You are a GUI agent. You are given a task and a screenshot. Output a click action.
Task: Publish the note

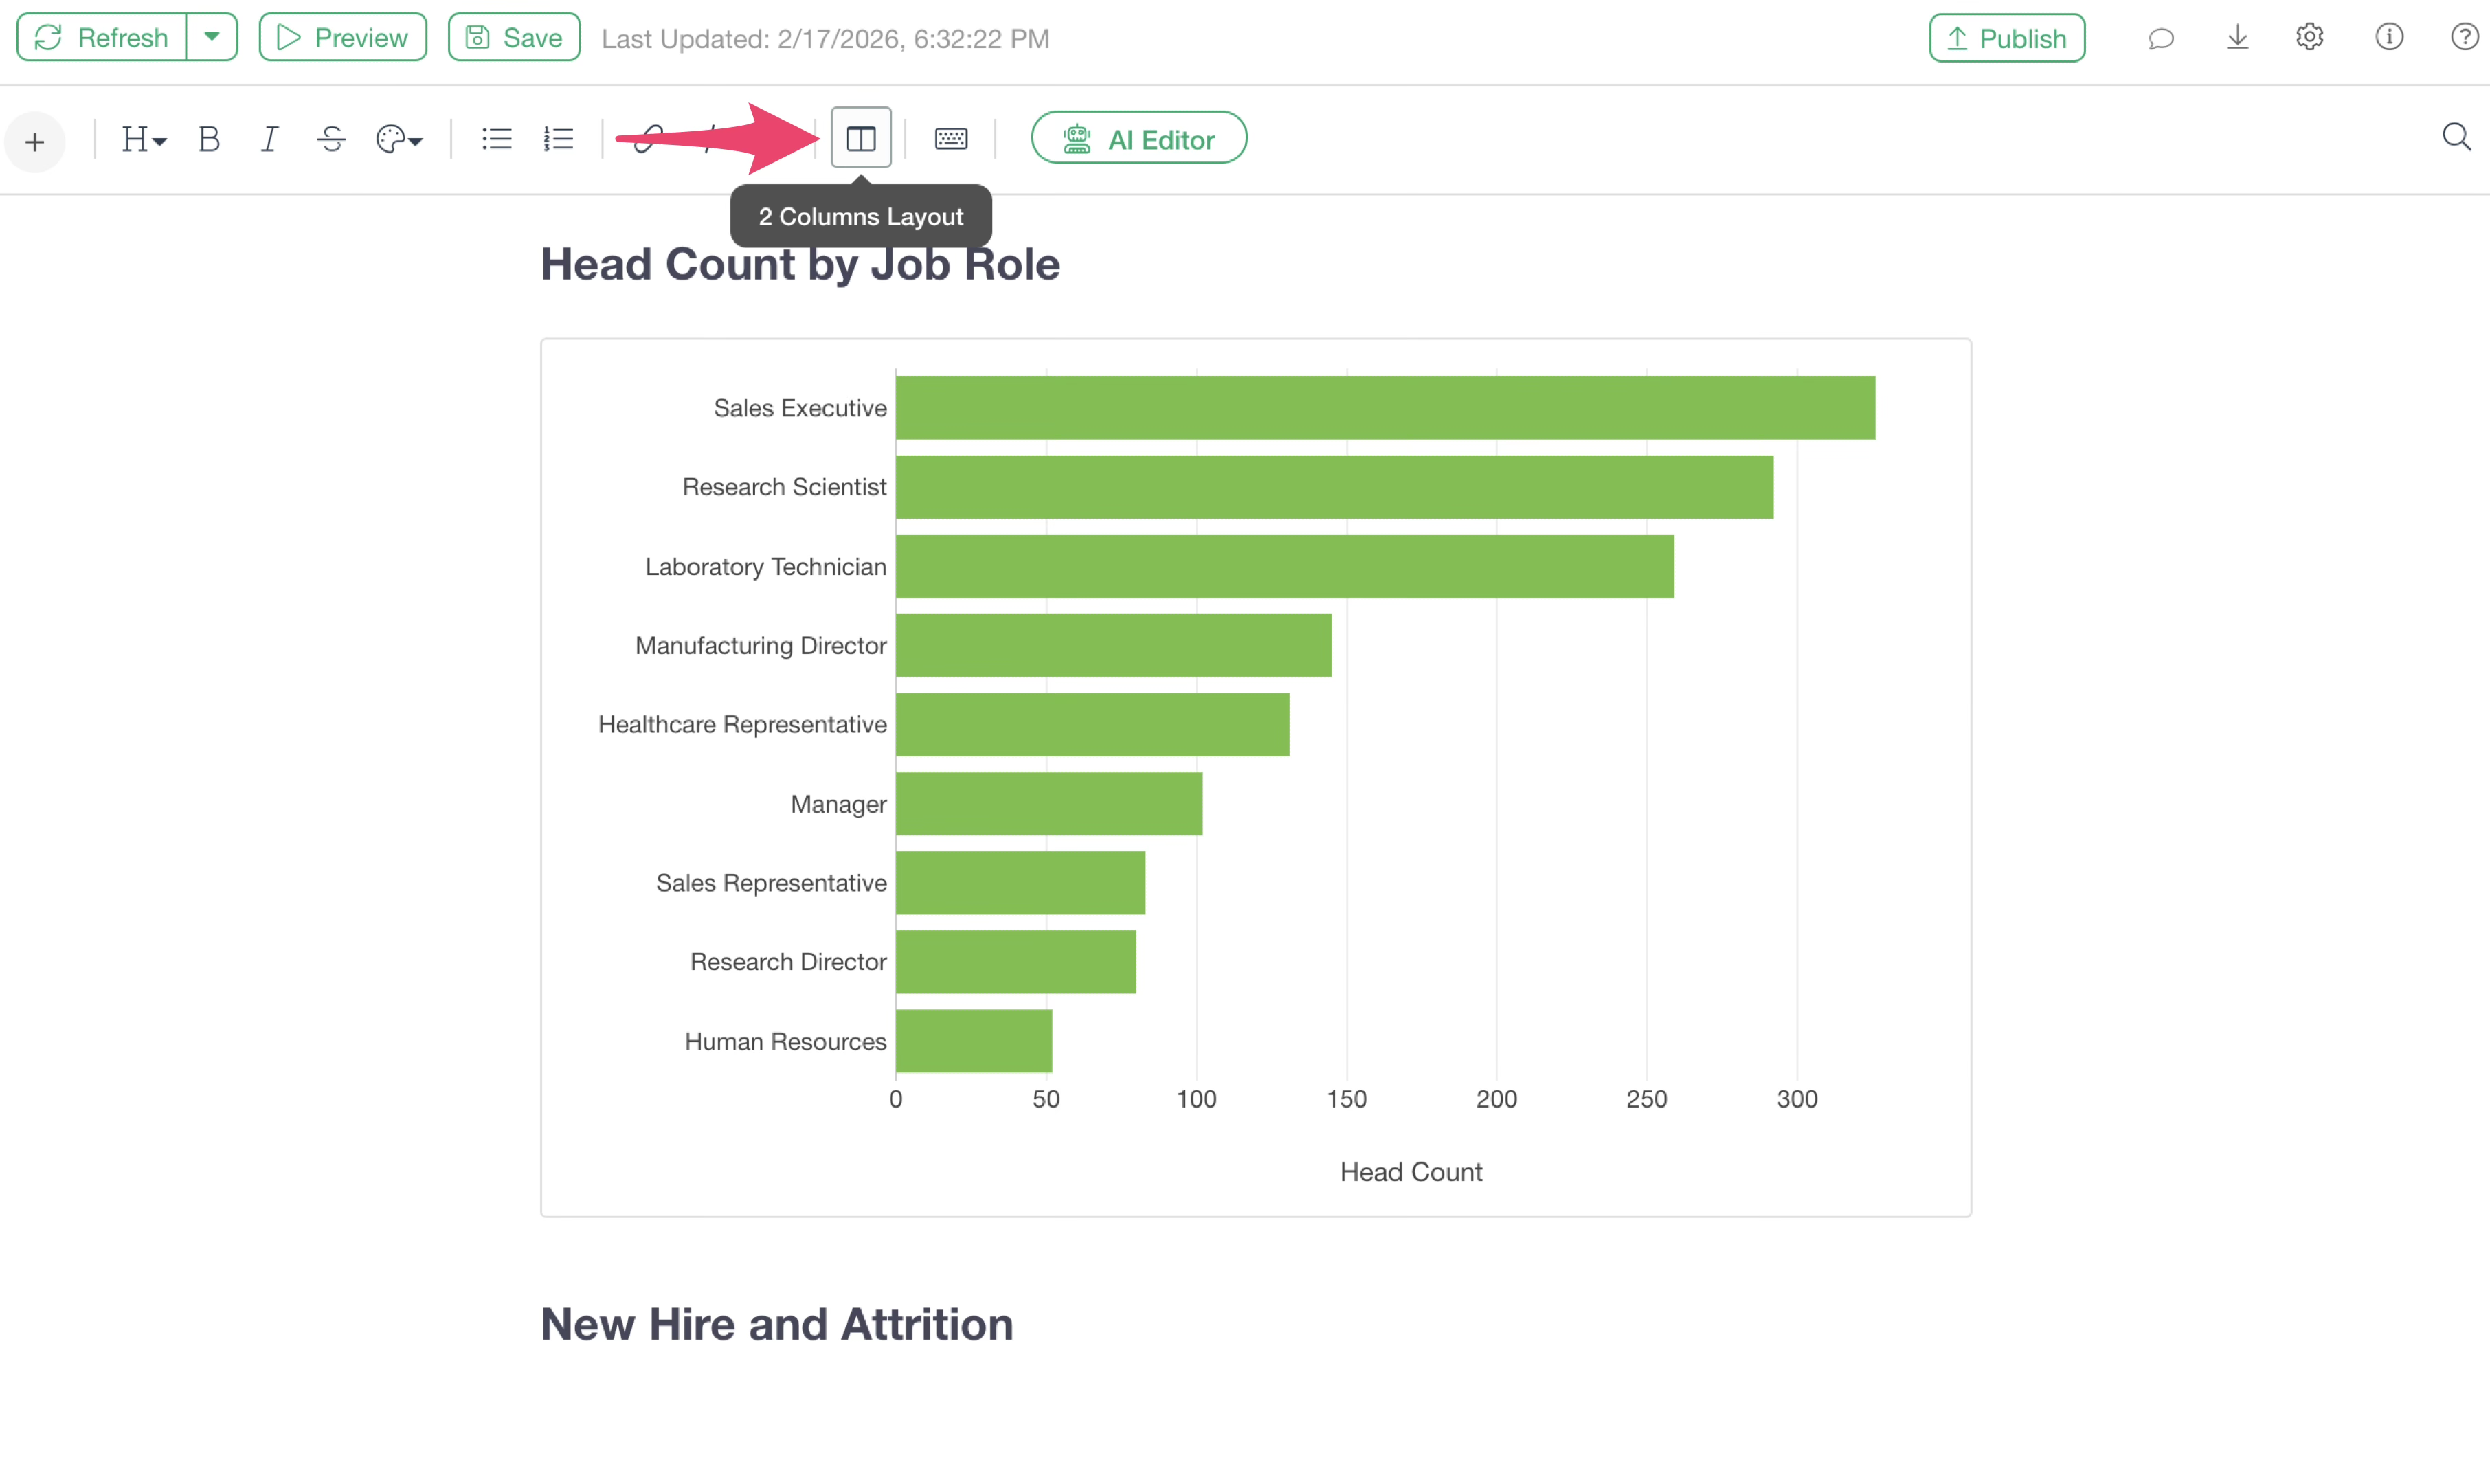coord(2006,38)
